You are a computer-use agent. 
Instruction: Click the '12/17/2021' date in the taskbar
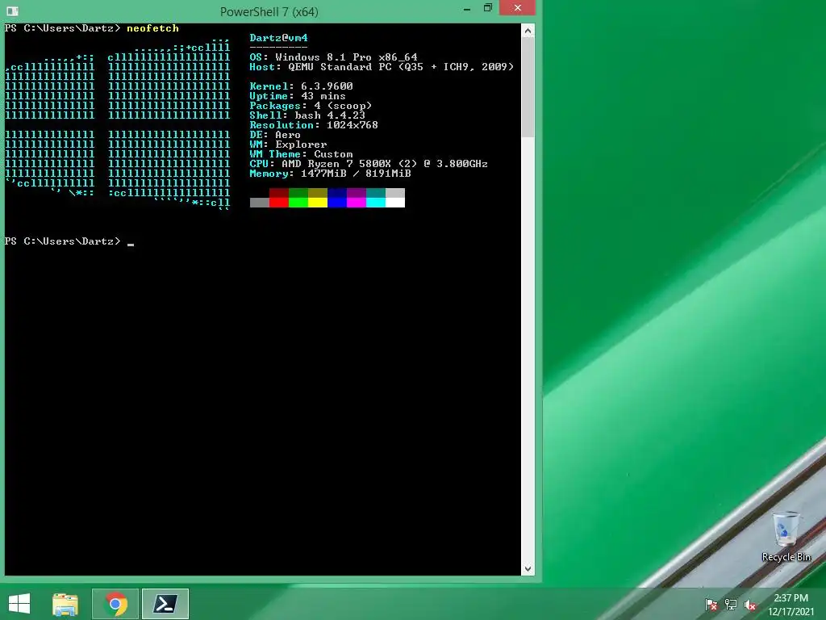coord(791,612)
